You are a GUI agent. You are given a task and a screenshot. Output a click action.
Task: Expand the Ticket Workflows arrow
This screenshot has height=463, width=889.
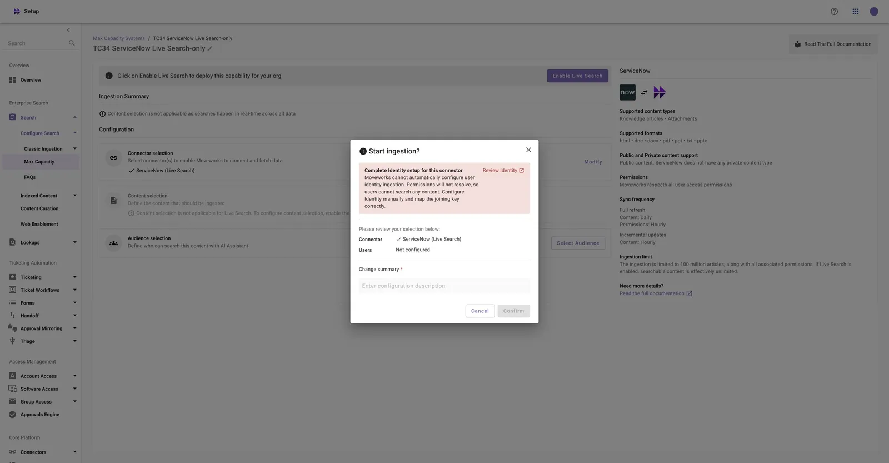point(74,290)
